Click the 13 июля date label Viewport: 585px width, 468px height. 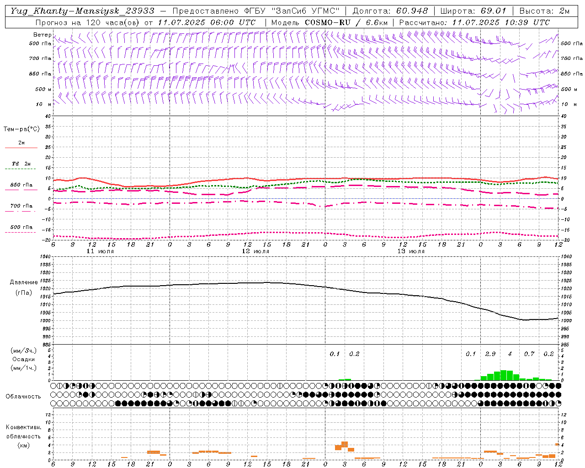(411, 251)
